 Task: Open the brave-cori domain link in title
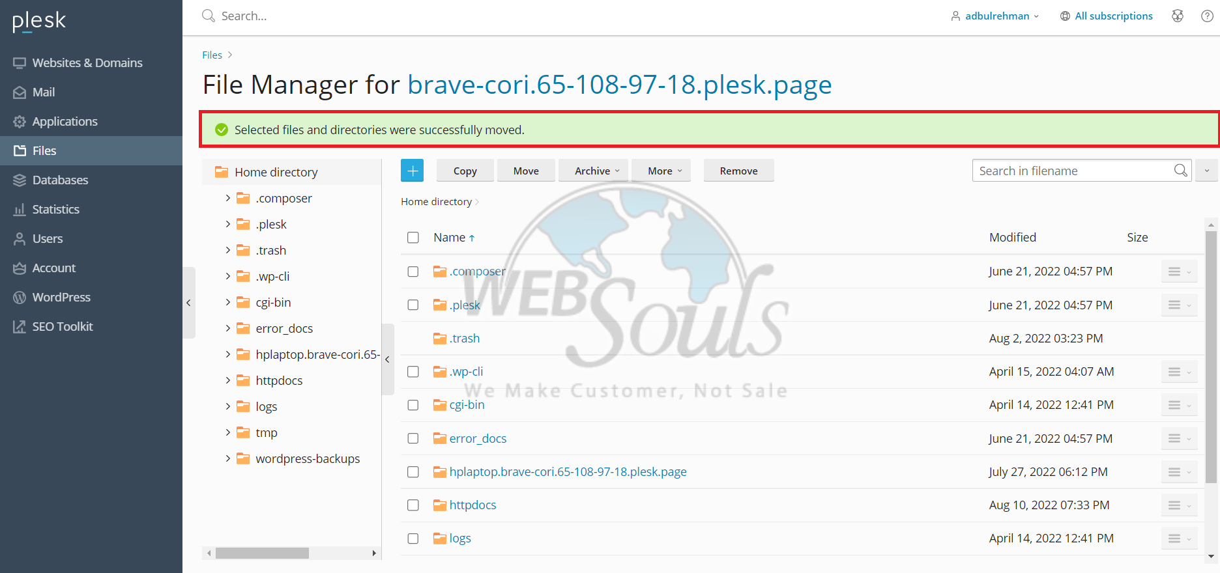(620, 85)
